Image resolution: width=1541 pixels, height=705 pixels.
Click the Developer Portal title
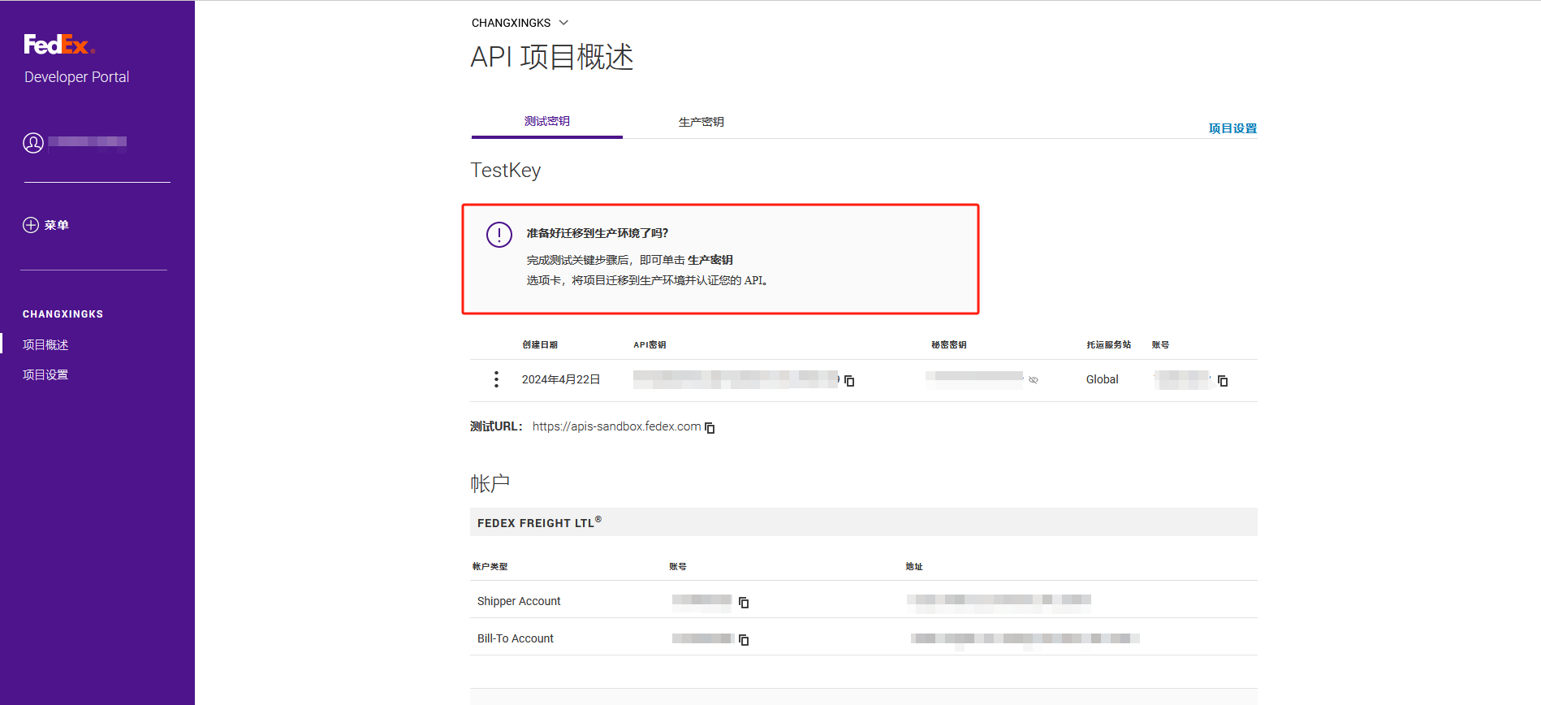[x=76, y=77]
